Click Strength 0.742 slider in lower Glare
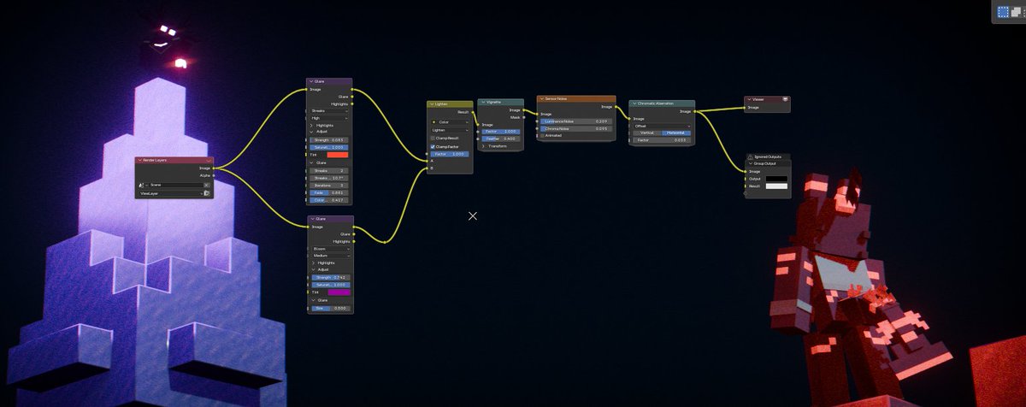The width and height of the screenshot is (1026, 407). tap(331, 277)
